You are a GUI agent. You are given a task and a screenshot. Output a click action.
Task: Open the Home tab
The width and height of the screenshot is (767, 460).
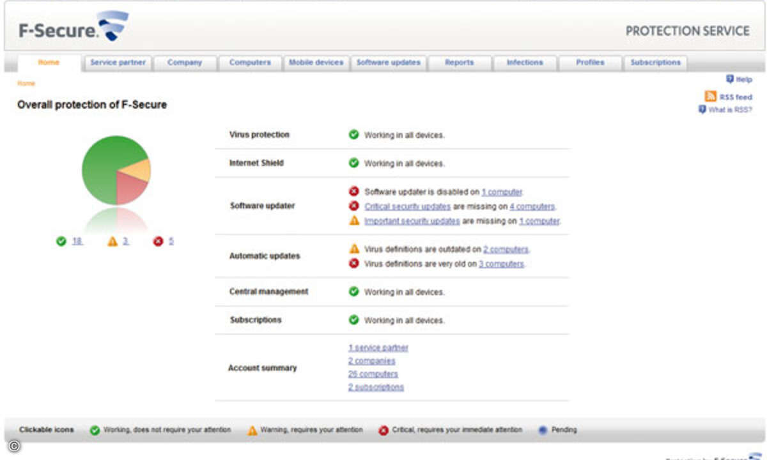(49, 63)
